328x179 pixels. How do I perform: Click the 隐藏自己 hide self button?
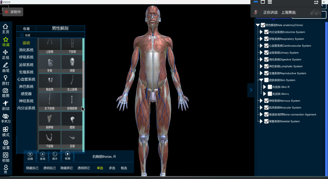[32, 168]
